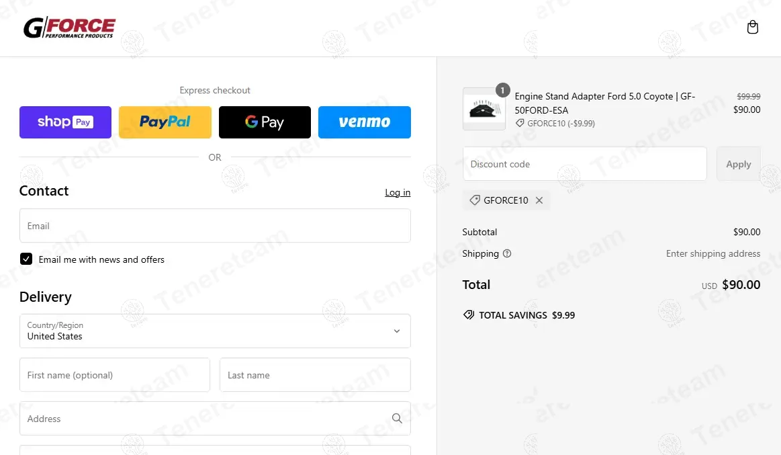Click the First name (optional) field
This screenshot has height=455, width=781.
pos(114,375)
